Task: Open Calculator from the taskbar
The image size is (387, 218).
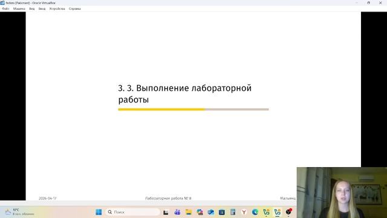Action: pos(233,212)
